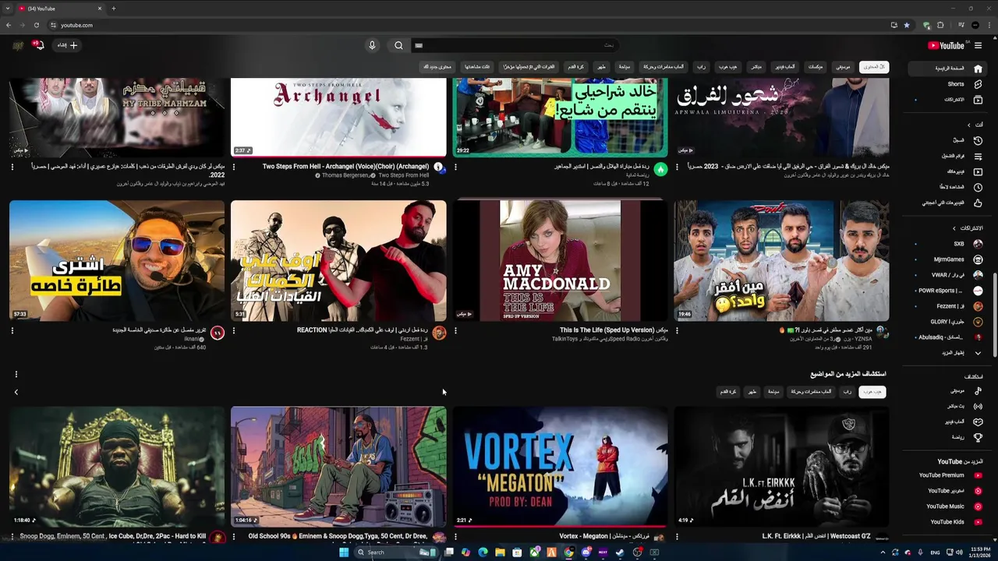Open the VWAR channel subscription
Image resolution: width=998 pixels, height=561 pixels.
pos(949,275)
